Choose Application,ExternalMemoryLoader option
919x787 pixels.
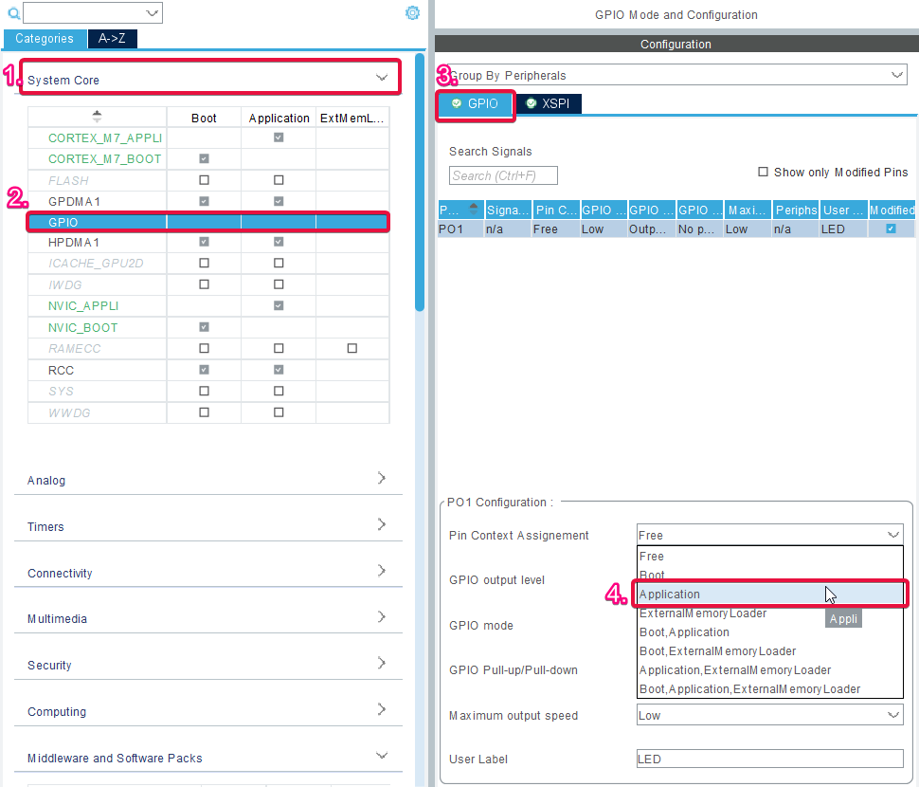[x=769, y=670]
